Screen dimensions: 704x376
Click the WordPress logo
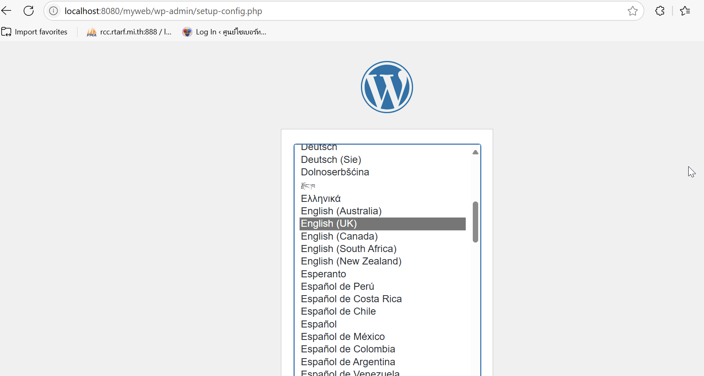pos(387,87)
